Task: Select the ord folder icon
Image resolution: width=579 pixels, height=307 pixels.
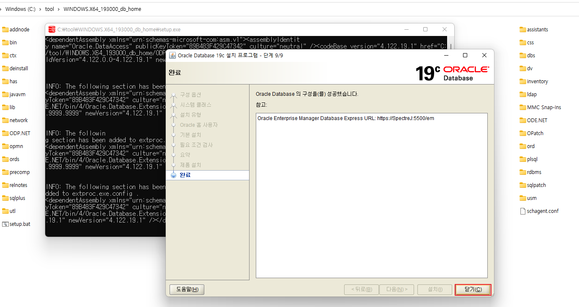Action: point(523,146)
